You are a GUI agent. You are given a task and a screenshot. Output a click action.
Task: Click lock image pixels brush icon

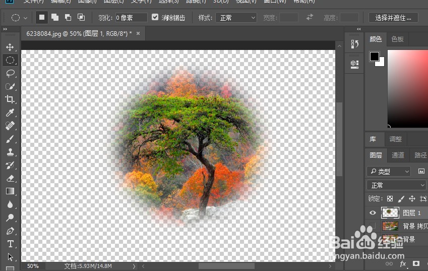pyautogui.click(x=401, y=199)
